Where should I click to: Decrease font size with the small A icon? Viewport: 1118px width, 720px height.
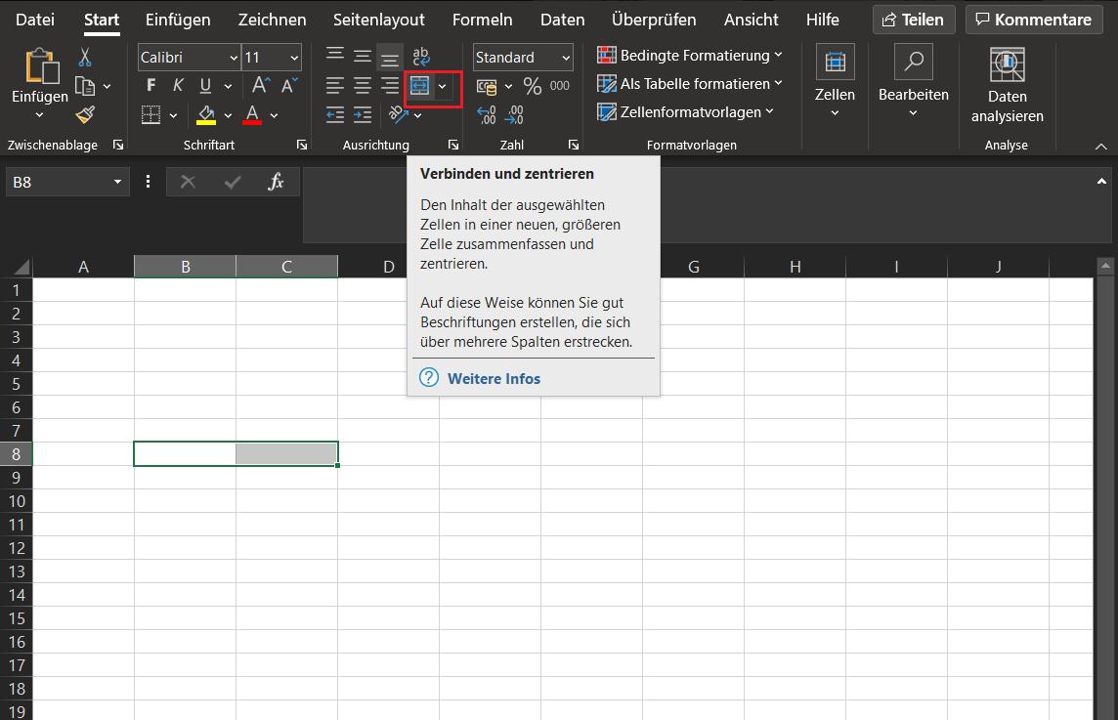pos(288,86)
